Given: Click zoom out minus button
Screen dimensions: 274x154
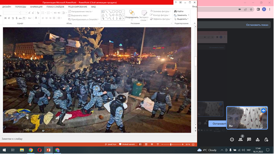Looking at the screenshot, I should click(162, 144).
